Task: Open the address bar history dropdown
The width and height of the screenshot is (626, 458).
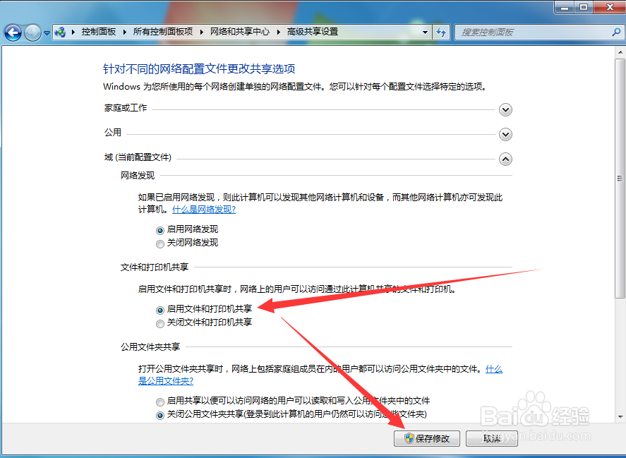Action: [x=426, y=32]
